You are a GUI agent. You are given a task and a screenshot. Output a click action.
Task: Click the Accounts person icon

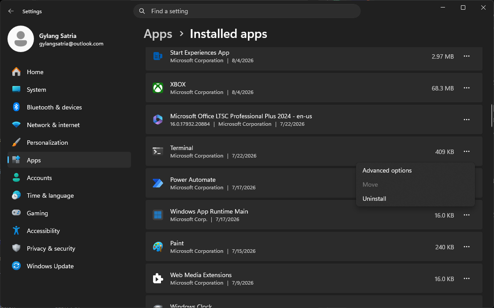[16, 178]
